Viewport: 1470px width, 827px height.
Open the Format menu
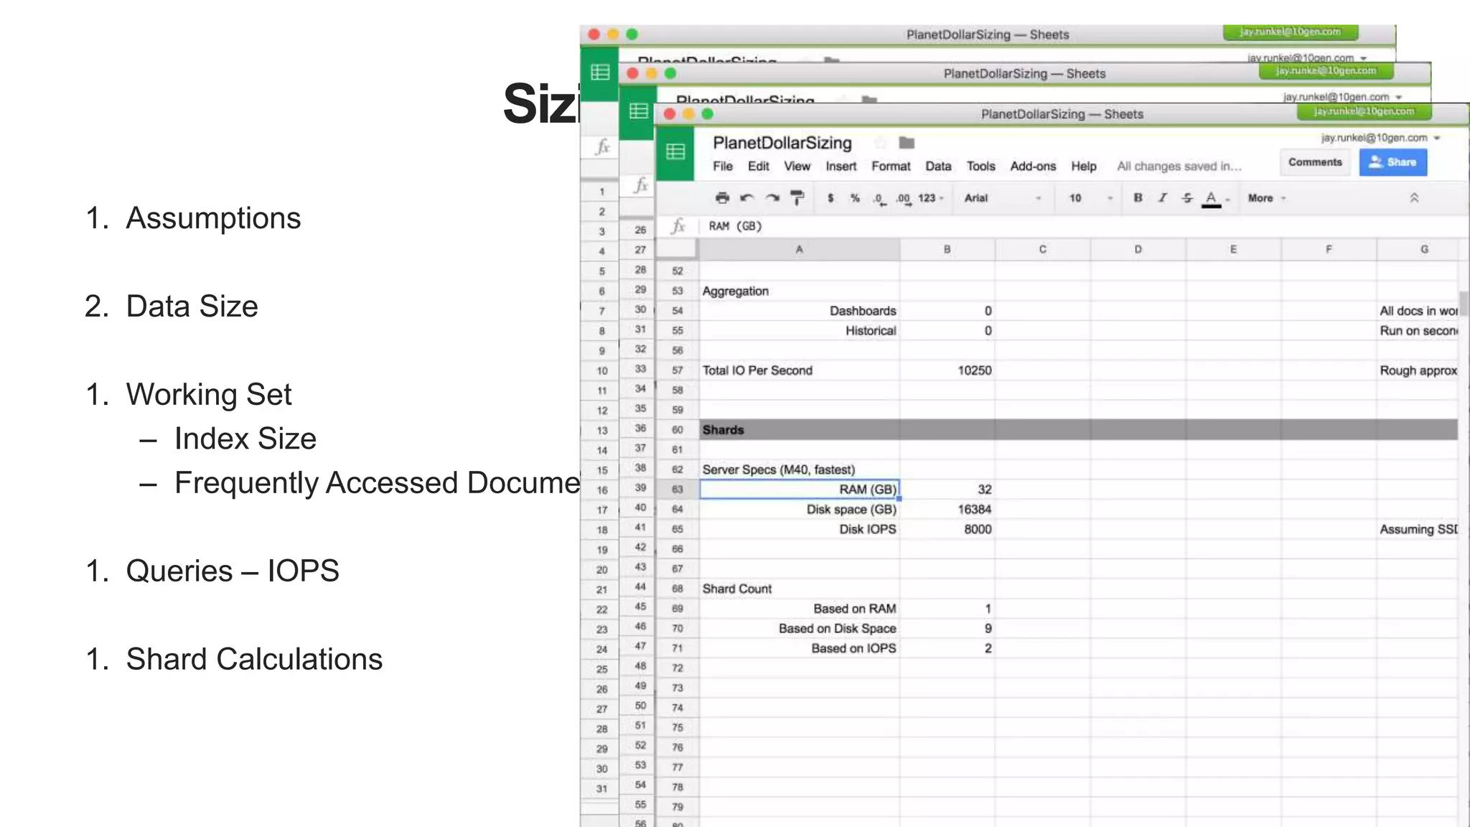point(891,167)
